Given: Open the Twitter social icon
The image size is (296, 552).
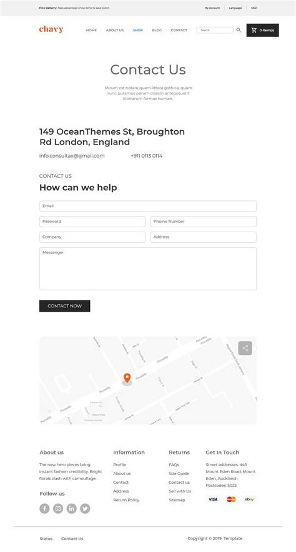Looking at the screenshot, I should click(85, 508).
